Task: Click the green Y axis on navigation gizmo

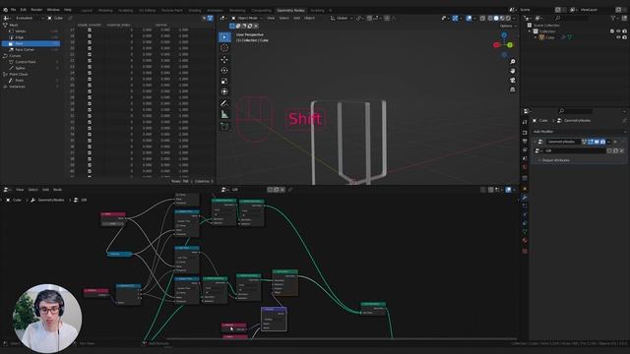Action: coord(510,45)
